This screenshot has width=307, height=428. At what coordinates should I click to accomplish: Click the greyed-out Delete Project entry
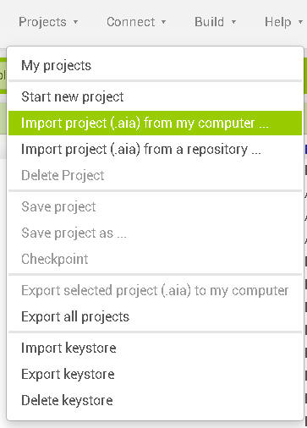(x=155, y=175)
